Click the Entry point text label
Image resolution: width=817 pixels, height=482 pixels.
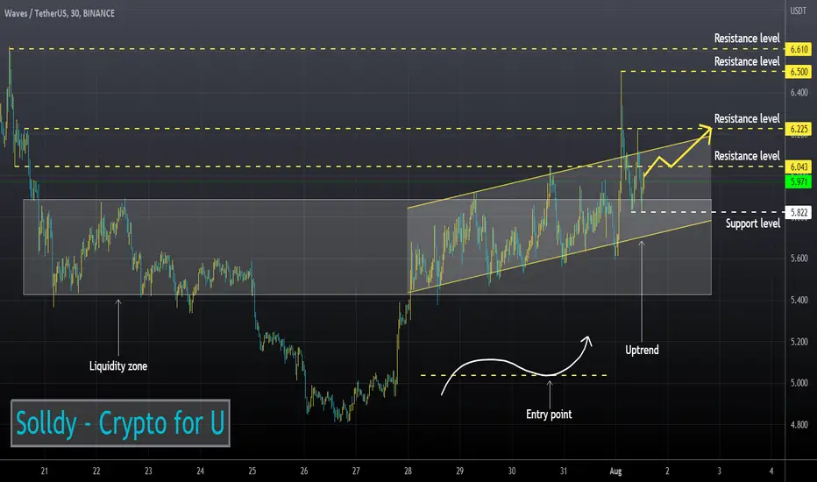549,415
